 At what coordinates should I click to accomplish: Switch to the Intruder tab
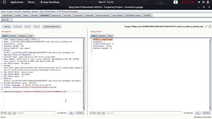[34, 16]
